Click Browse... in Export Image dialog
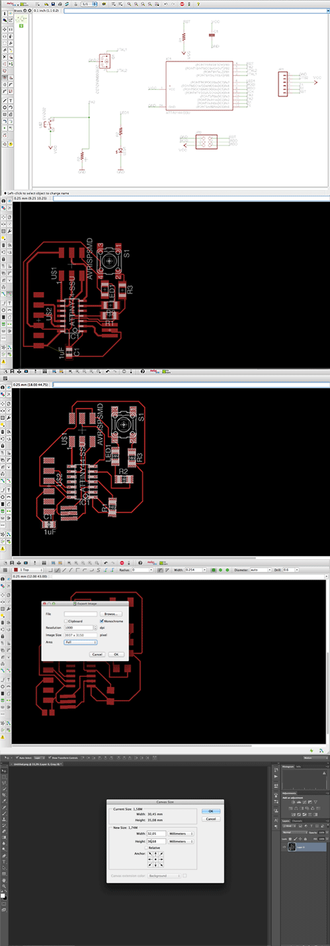The width and height of the screenshot is (330, 946). tap(111, 614)
